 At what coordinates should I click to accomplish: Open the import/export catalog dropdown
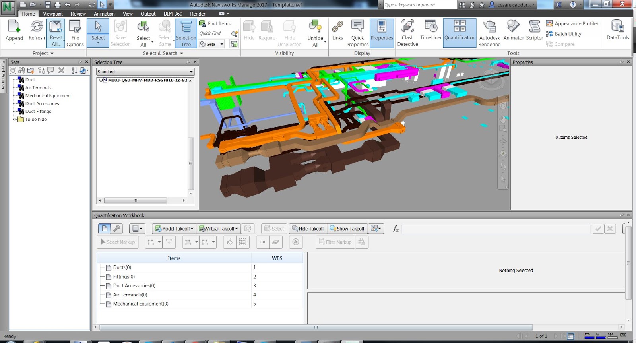click(376, 229)
